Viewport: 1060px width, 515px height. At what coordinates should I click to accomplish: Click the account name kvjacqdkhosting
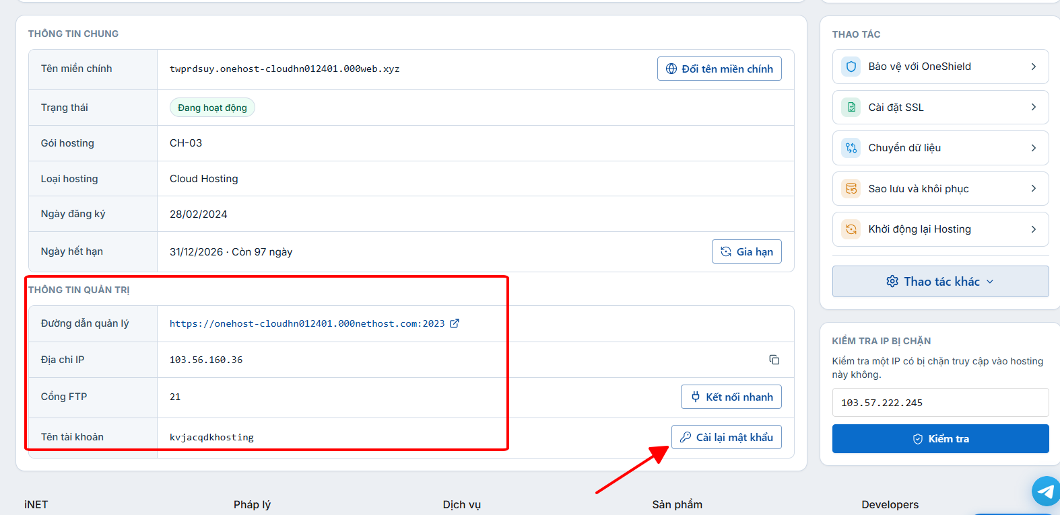211,437
